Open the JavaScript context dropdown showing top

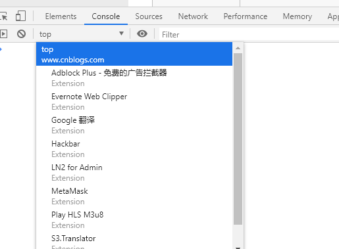tap(82, 34)
